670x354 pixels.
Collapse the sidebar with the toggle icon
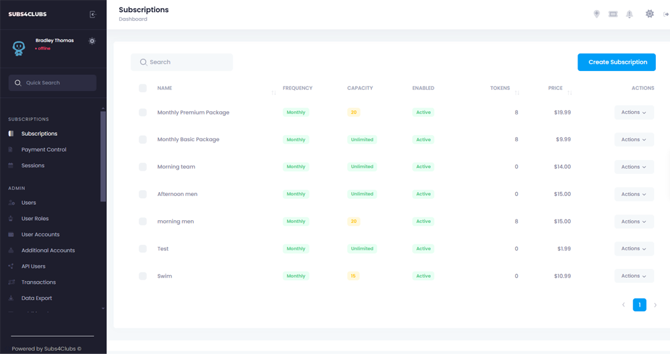(92, 14)
